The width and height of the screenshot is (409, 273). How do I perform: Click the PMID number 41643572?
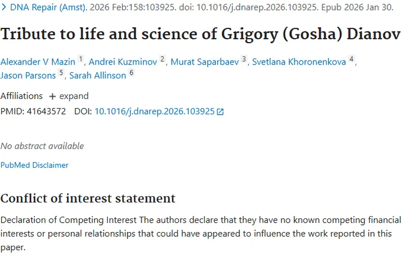[46, 111]
